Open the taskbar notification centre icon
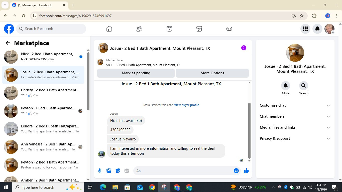Screen dimensions: 342x192 point(334,187)
